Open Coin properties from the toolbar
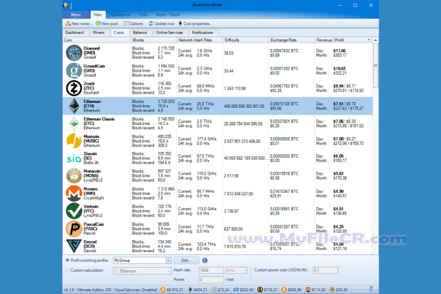The width and height of the screenshot is (441, 294). (x=195, y=24)
